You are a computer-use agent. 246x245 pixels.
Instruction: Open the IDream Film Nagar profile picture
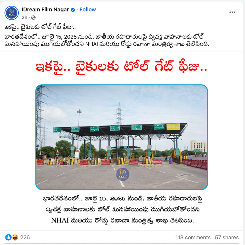pyautogui.click(x=12, y=13)
